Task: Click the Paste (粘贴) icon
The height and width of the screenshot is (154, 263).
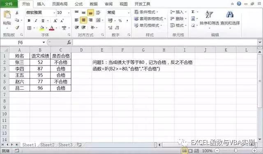Action: coord(7,15)
